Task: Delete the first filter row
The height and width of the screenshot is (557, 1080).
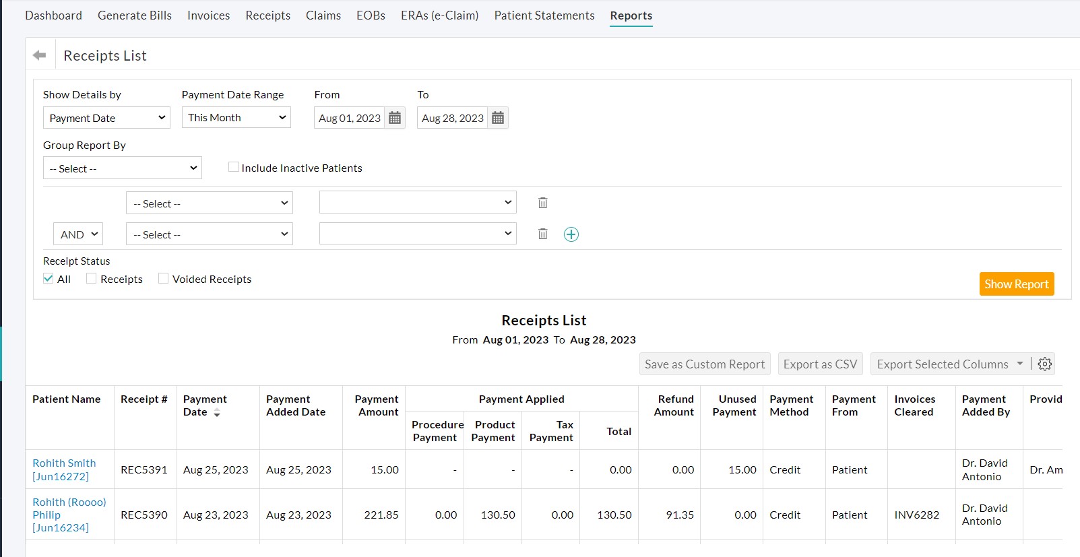Action: point(542,203)
